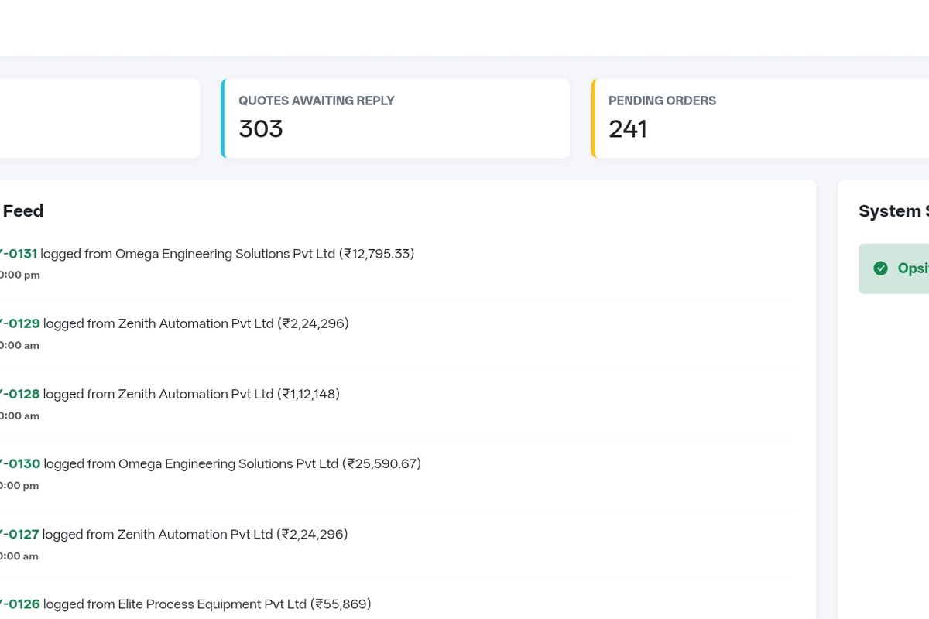Image resolution: width=929 pixels, height=619 pixels.
Task: Open the entry link ending -0131
Action: pyautogui.click(x=19, y=254)
